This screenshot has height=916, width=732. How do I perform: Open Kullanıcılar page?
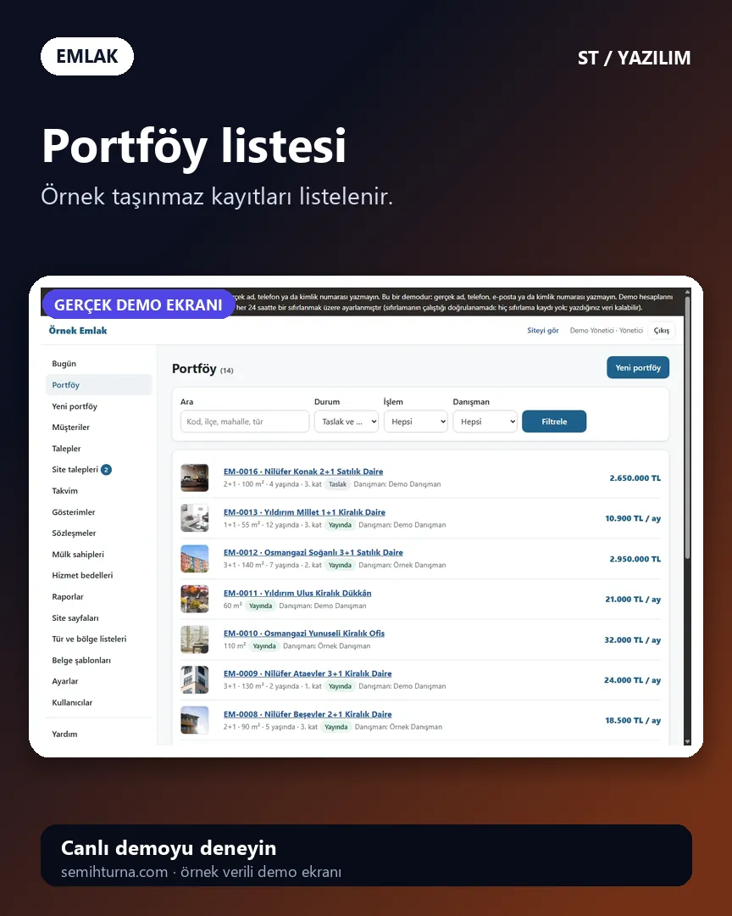[x=72, y=703]
